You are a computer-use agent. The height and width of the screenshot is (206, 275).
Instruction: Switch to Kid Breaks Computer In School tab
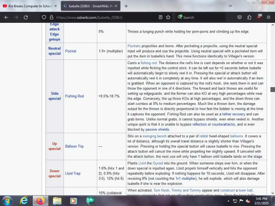[x=30, y=6]
